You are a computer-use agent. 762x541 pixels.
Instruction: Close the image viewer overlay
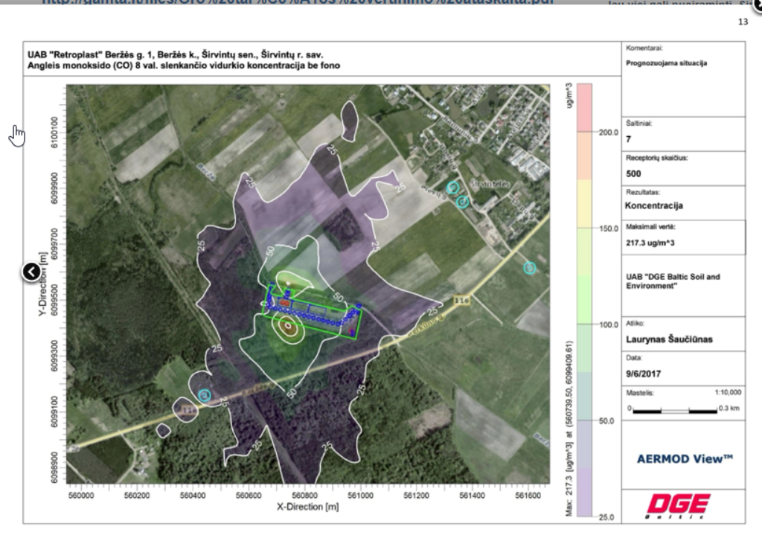click(757, 4)
